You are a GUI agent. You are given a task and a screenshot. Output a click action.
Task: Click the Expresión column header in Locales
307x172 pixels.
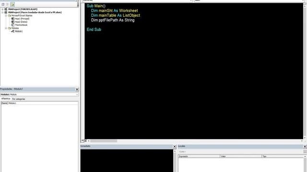point(199,156)
